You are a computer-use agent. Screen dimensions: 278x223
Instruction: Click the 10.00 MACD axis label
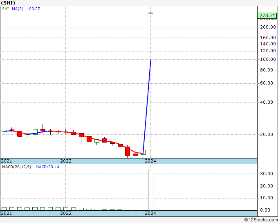[267, 198]
